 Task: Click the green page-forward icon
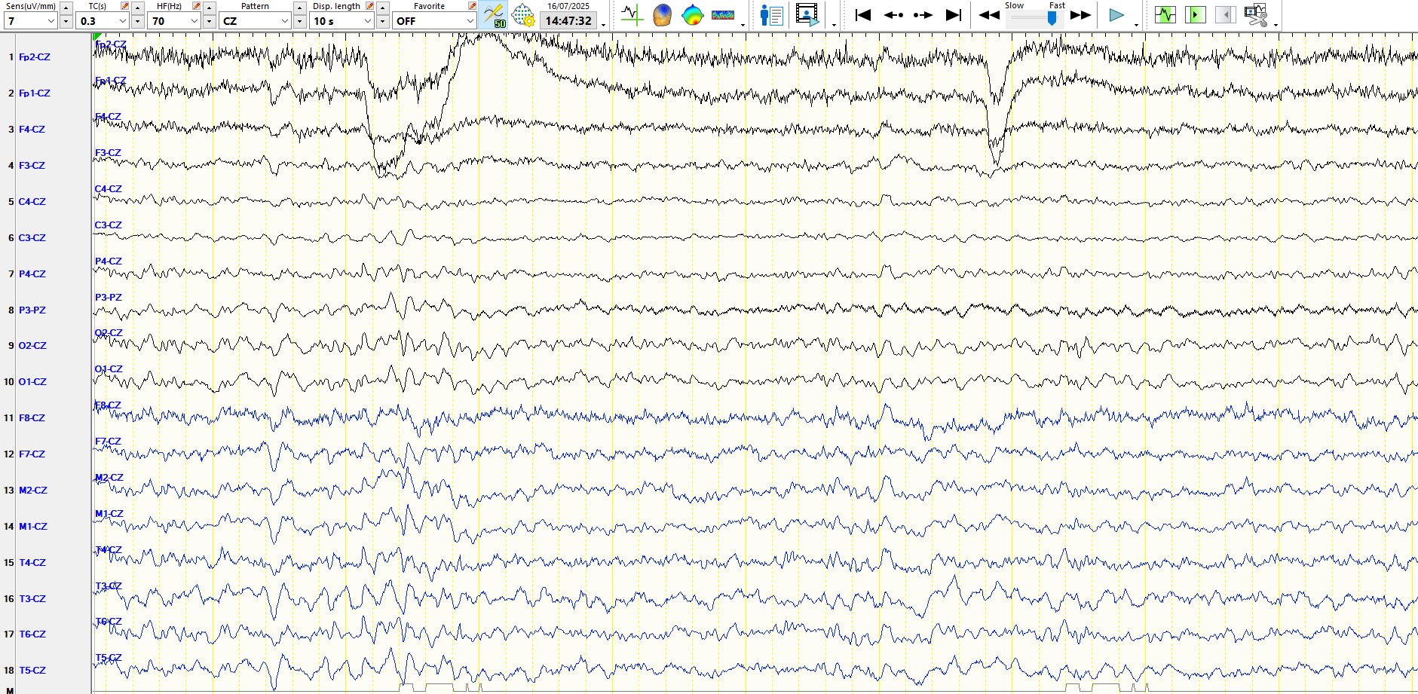click(1195, 14)
